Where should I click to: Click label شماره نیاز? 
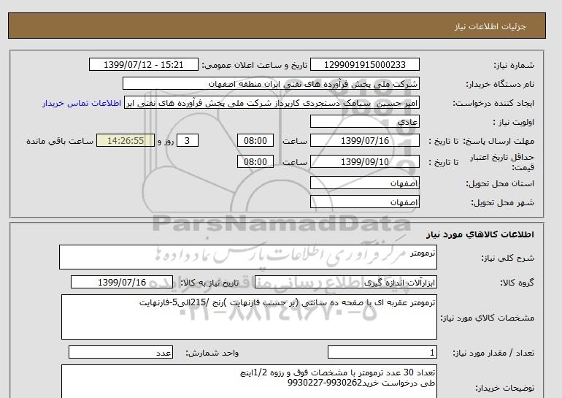(514, 65)
